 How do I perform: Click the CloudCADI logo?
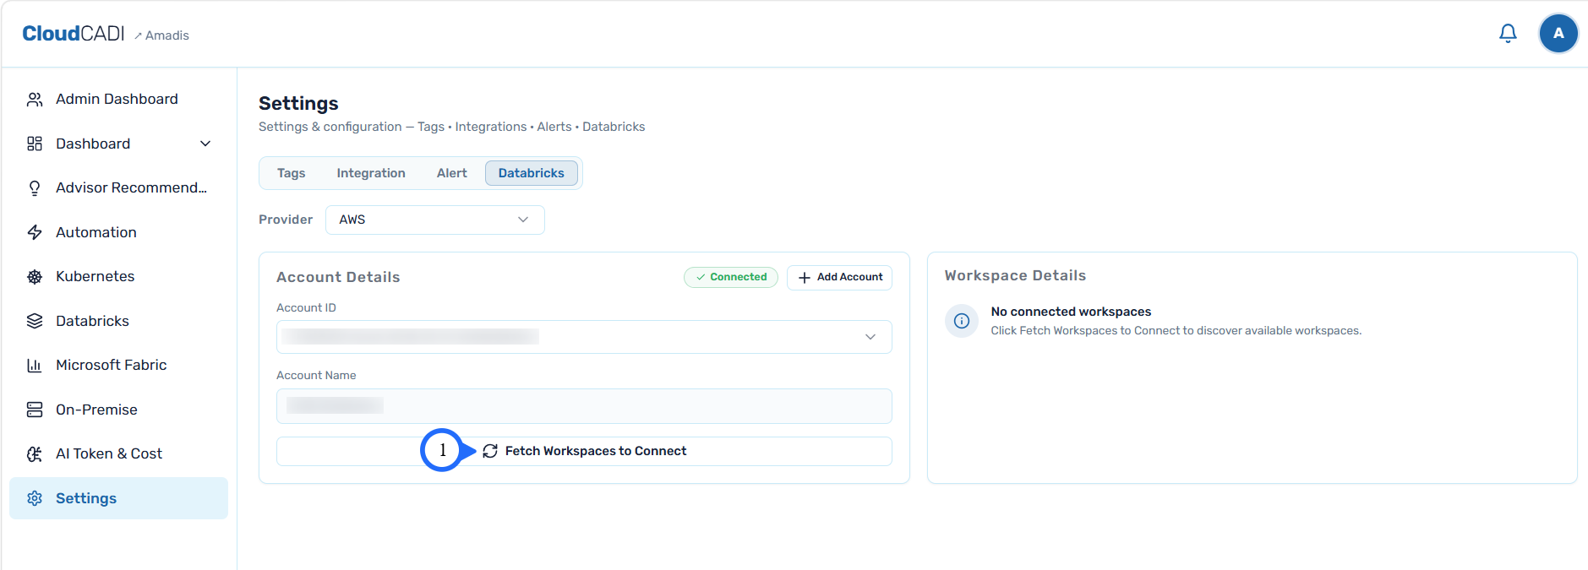[x=74, y=34]
